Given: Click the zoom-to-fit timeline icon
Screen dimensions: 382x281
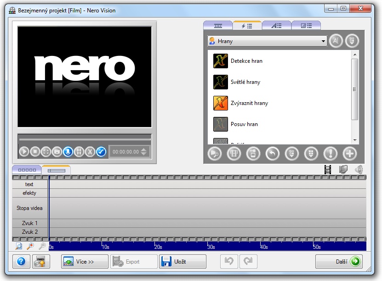Looking at the screenshot, I should point(18,246).
